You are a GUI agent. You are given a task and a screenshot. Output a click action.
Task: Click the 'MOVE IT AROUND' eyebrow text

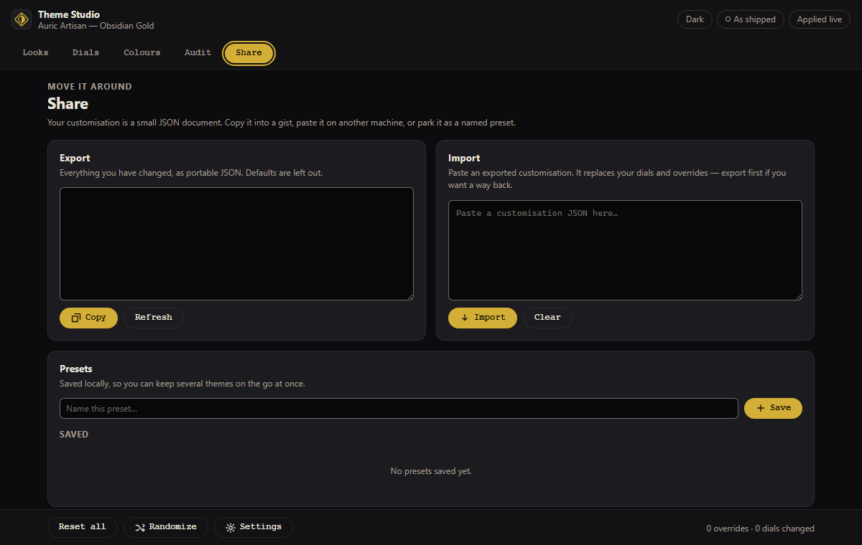tap(90, 87)
